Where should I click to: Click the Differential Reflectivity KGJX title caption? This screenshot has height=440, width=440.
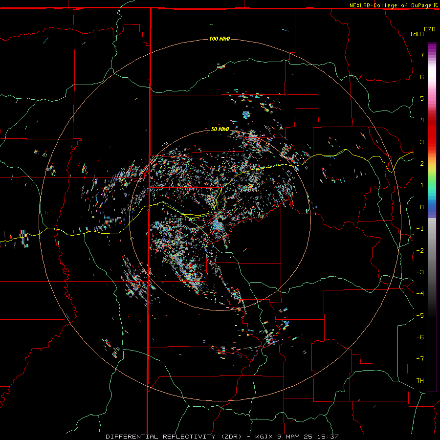pos(222,437)
